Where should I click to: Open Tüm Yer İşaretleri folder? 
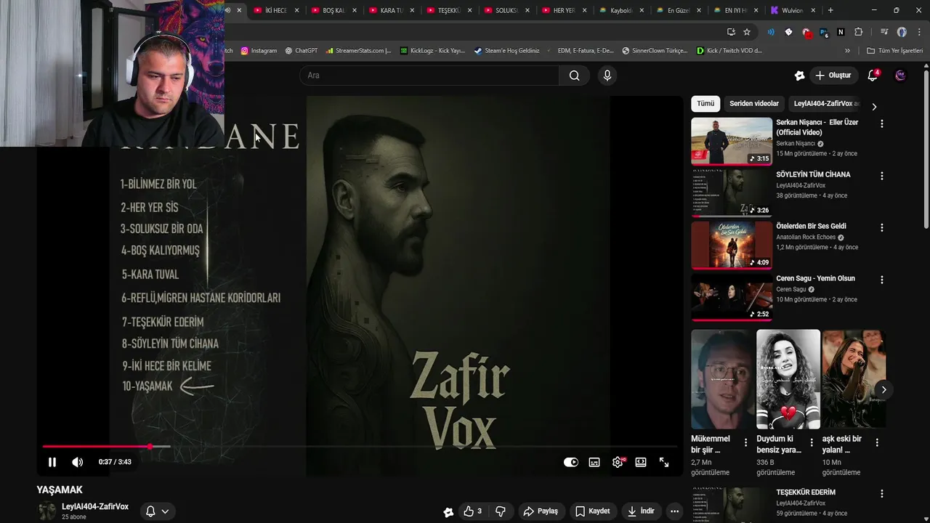(x=895, y=51)
